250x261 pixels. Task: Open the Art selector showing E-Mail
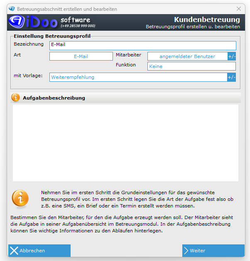click(81, 56)
